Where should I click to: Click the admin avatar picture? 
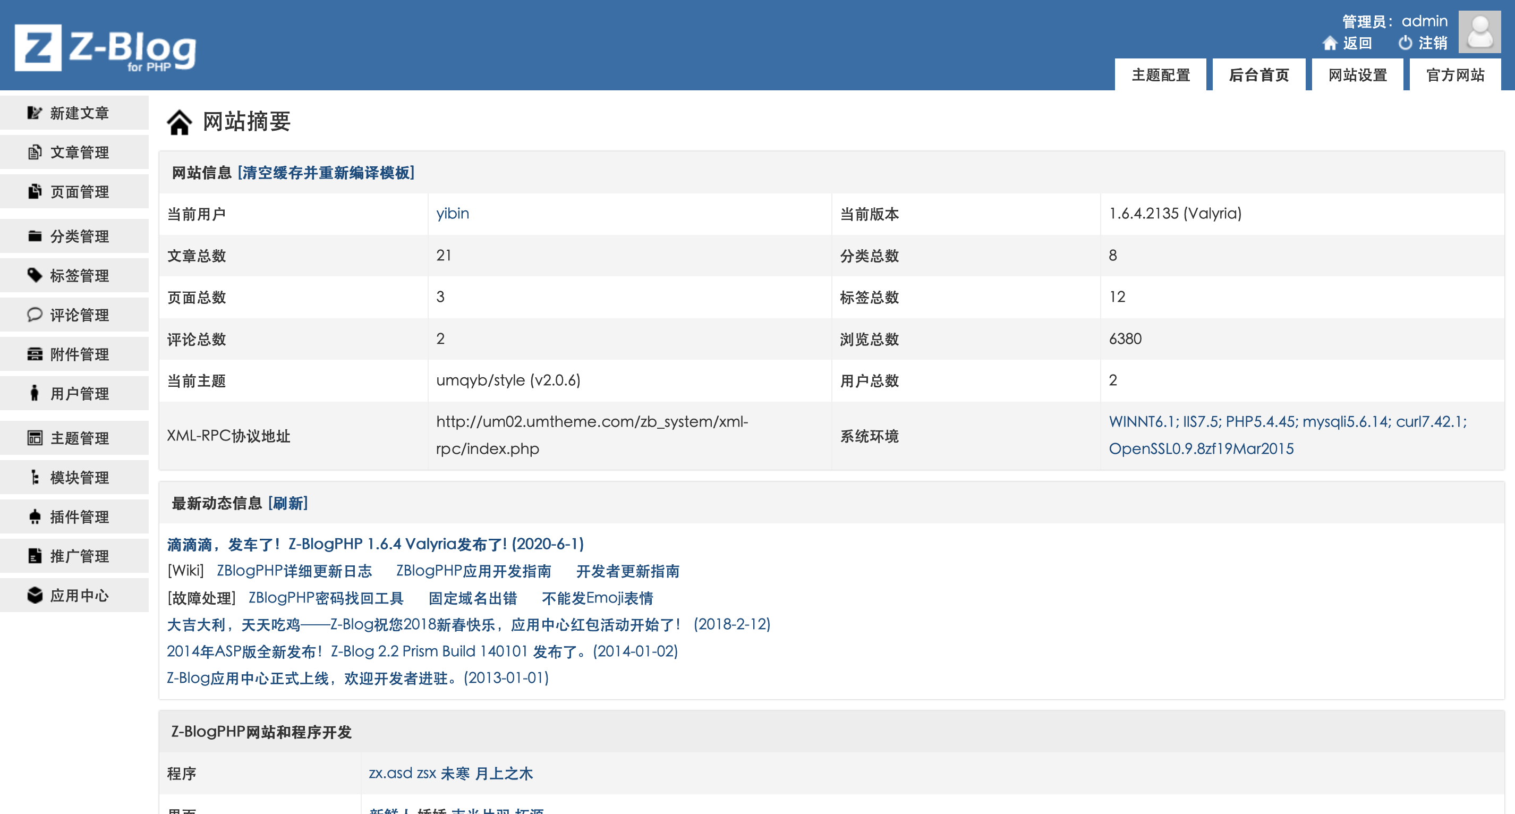click(x=1479, y=32)
